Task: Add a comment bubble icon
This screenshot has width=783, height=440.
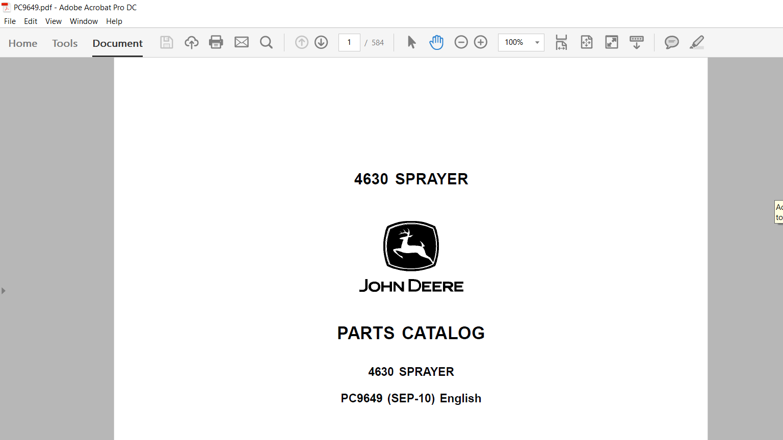Action: tap(672, 42)
